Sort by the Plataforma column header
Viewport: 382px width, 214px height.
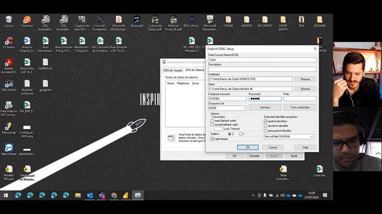(x=183, y=83)
